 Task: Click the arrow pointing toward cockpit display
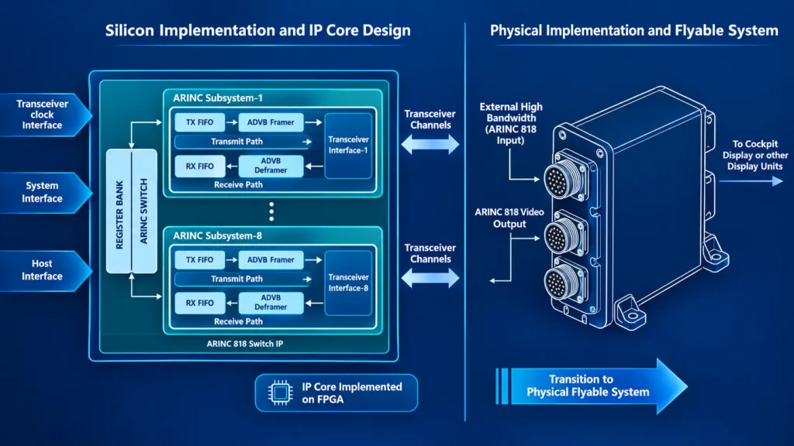751,181
